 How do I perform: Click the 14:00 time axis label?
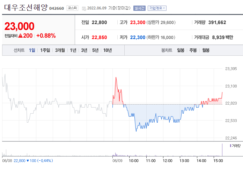click(201, 161)
